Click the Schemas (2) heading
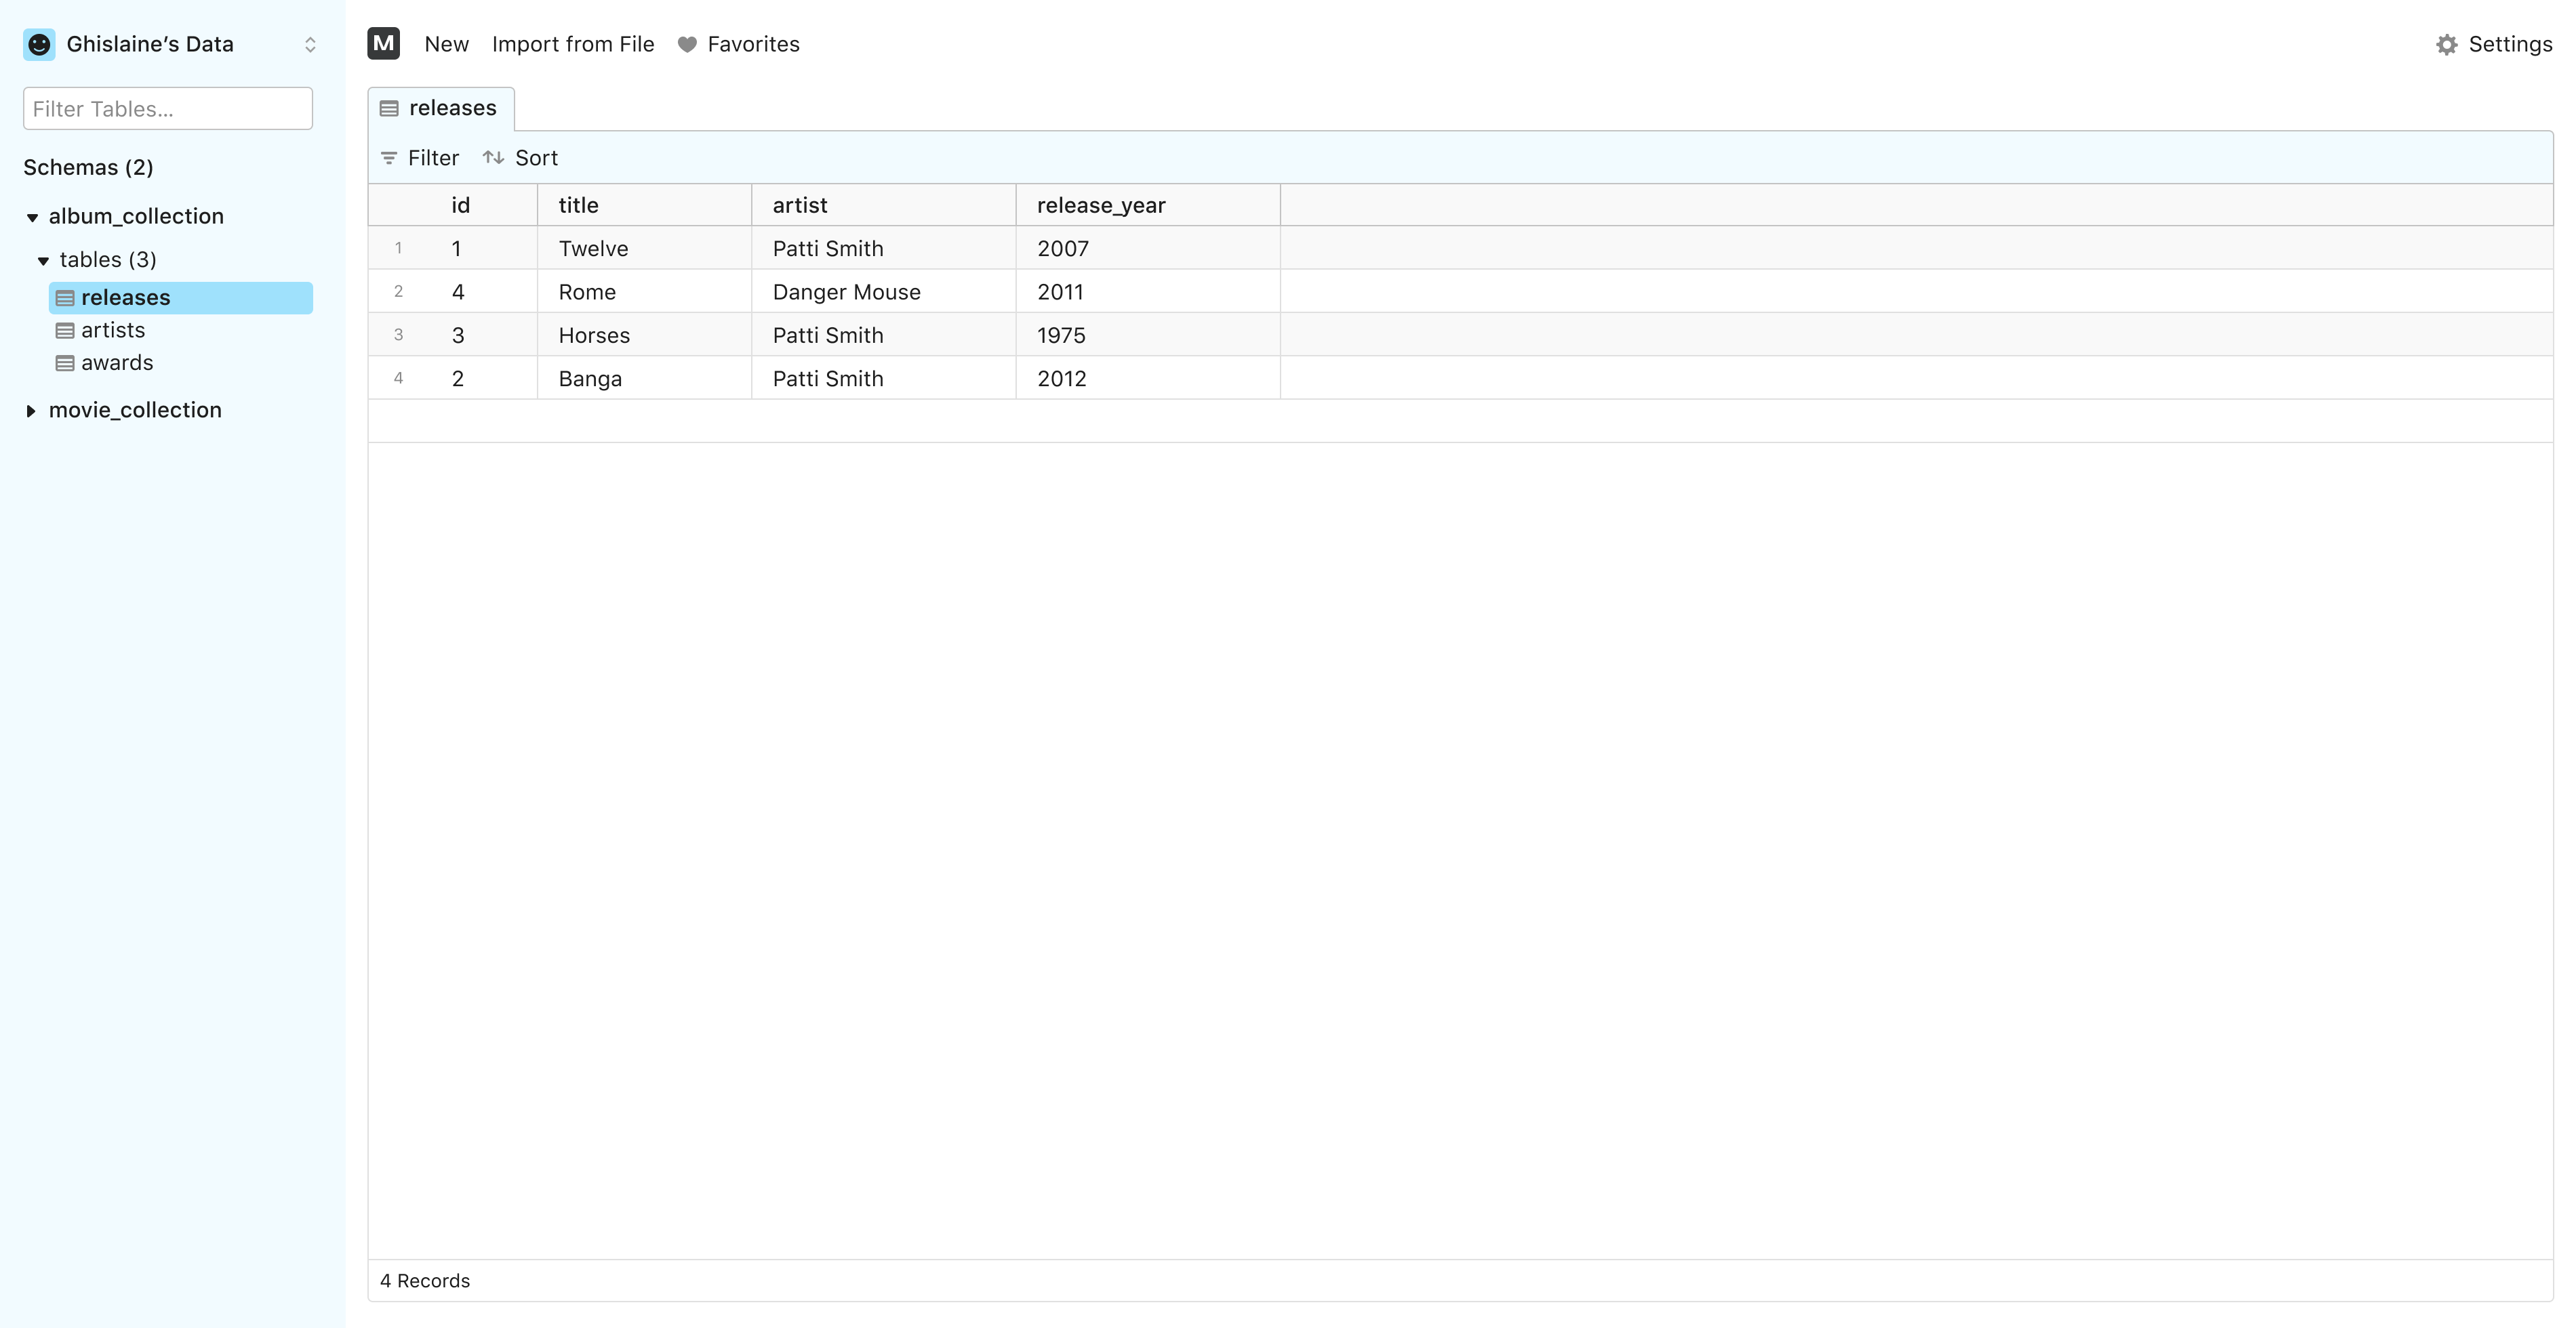The height and width of the screenshot is (1328, 2576). pyautogui.click(x=88, y=167)
